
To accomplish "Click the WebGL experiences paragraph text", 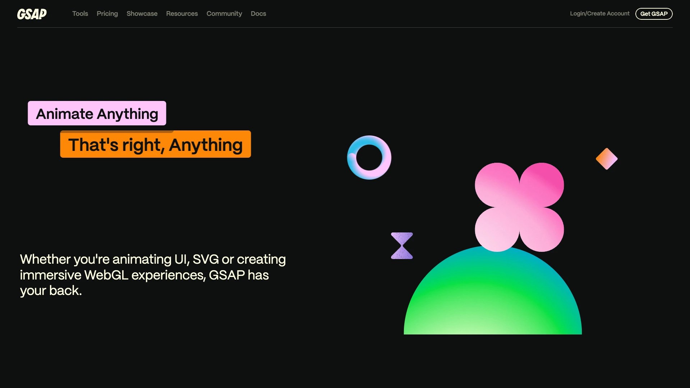I will point(153,275).
